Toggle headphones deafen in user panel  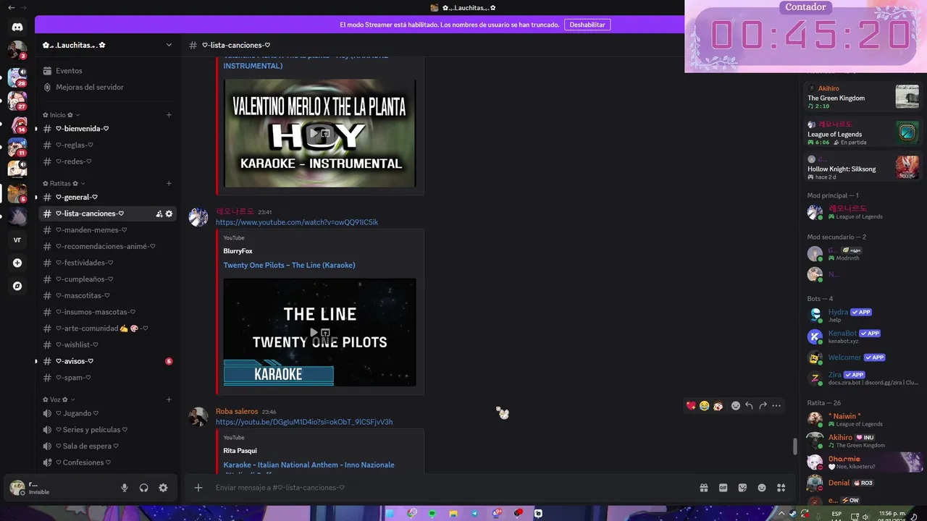pos(143,488)
